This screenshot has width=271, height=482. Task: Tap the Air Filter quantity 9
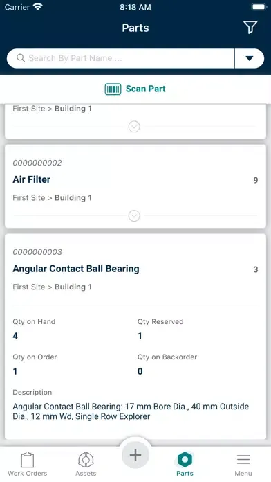(x=255, y=180)
